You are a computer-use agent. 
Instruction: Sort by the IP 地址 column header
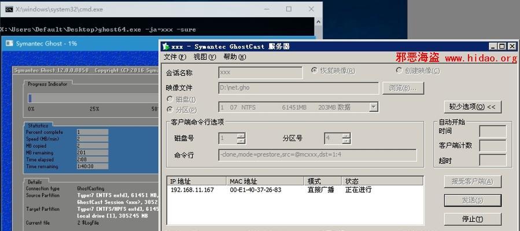[197, 181]
